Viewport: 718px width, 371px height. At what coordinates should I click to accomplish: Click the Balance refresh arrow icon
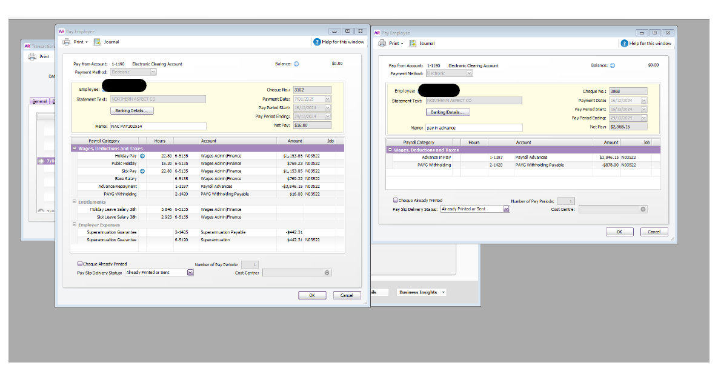click(x=296, y=63)
